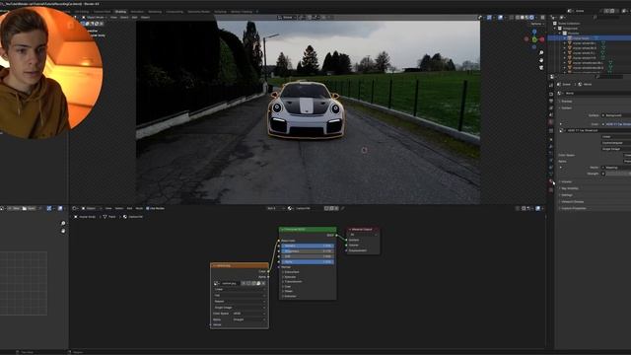
Task: Open the Linear interpolation dropdown in Image Texture
Action: 240,289
